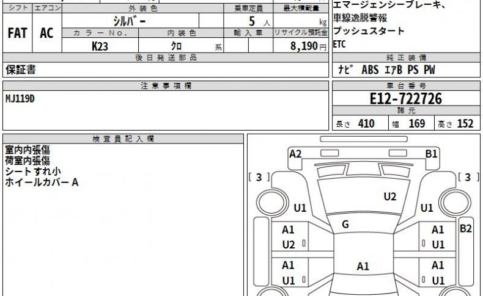
Task: Click 'PW' in standard equipment
Action: pyautogui.click(x=429, y=70)
